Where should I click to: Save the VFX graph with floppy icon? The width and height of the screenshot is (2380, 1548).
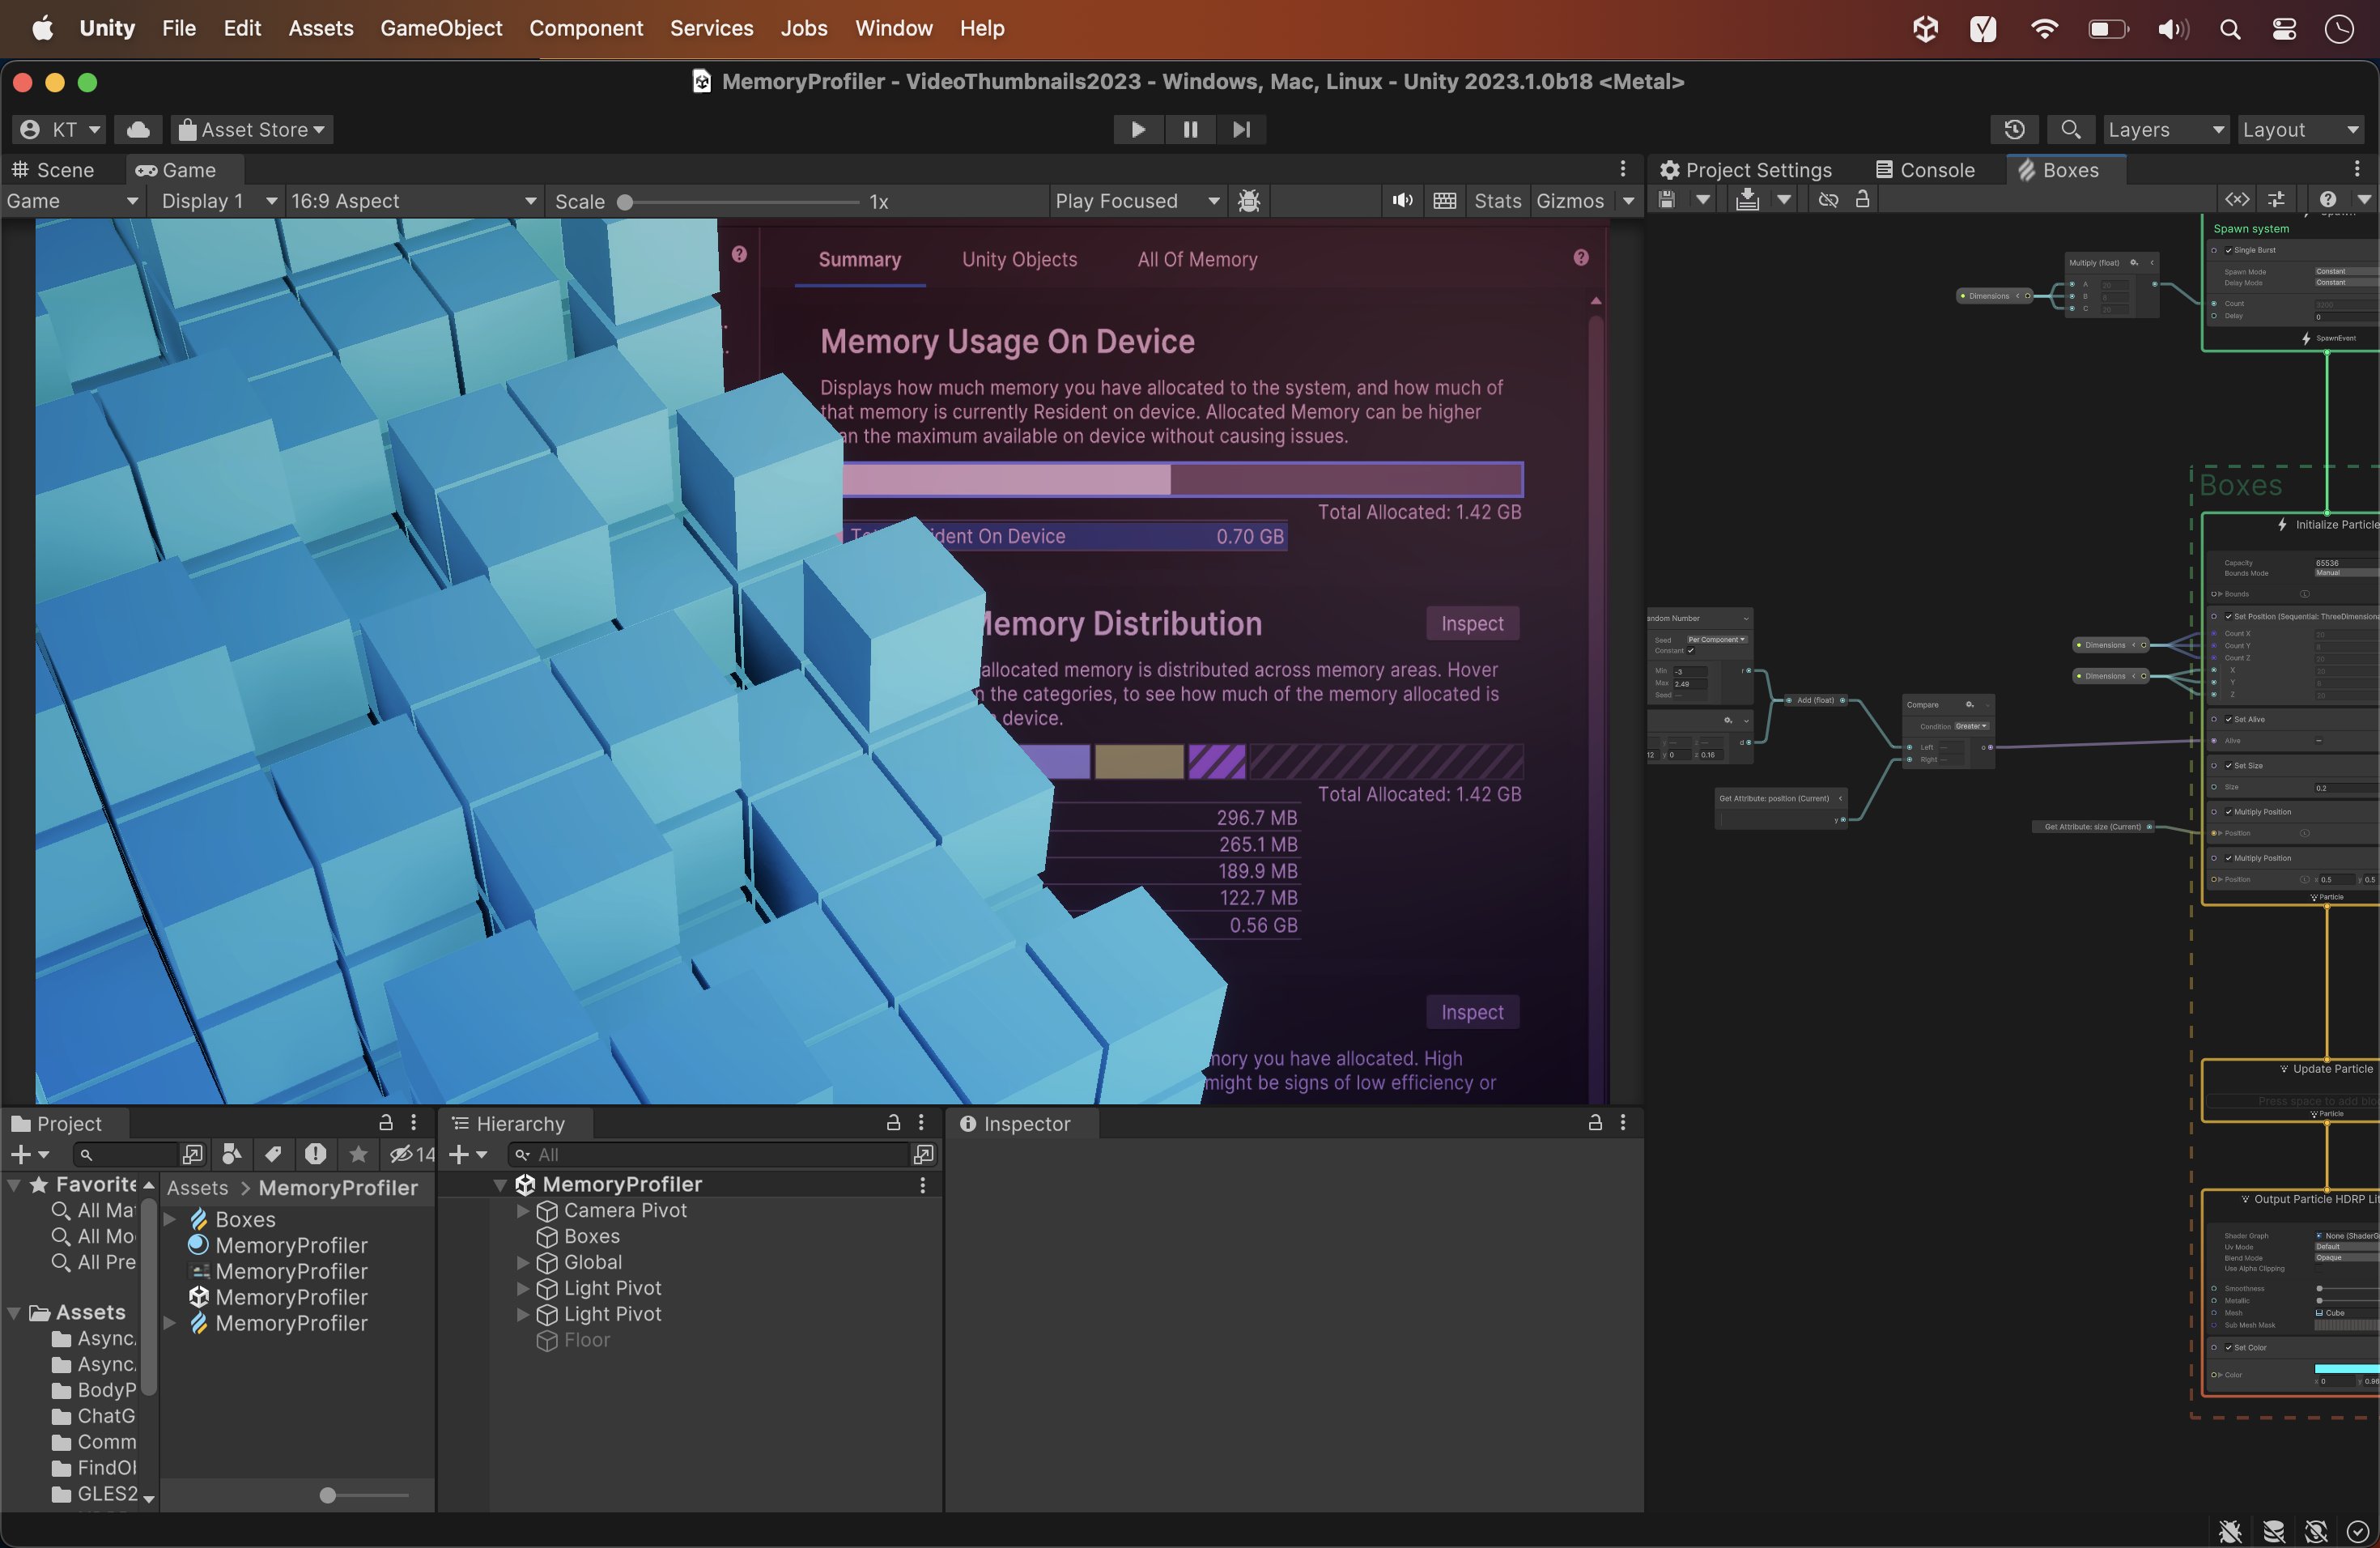click(x=1666, y=200)
